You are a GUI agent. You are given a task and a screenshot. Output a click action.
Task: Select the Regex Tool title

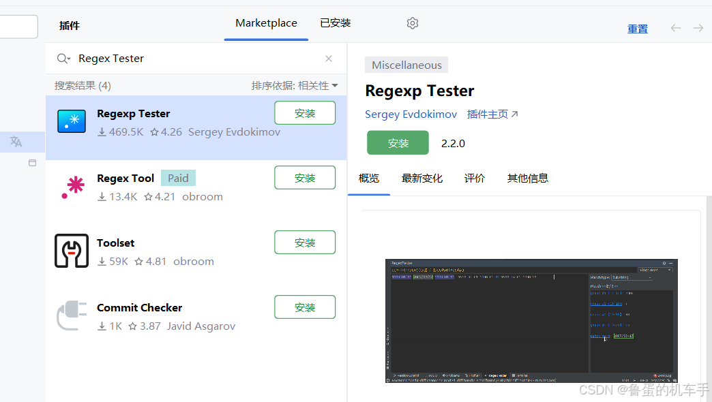pos(125,179)
